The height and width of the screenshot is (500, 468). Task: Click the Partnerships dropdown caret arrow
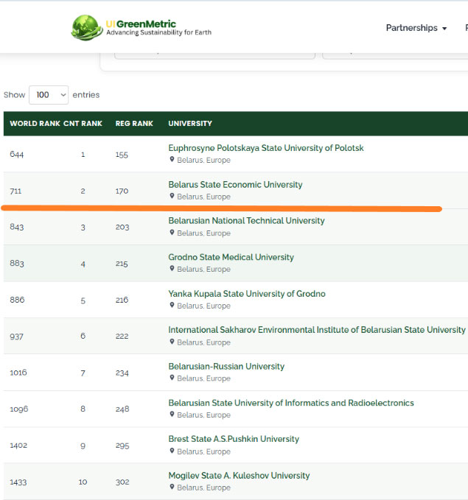pos(444,29)
